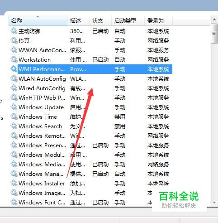Click the scrollbar down arrow
218x223 pixels.
214,202
